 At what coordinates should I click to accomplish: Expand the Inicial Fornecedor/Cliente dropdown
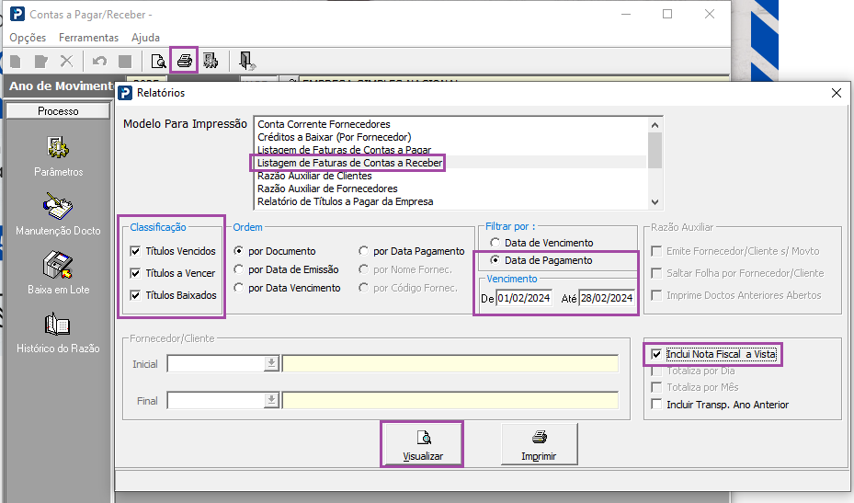click(271, 364)
